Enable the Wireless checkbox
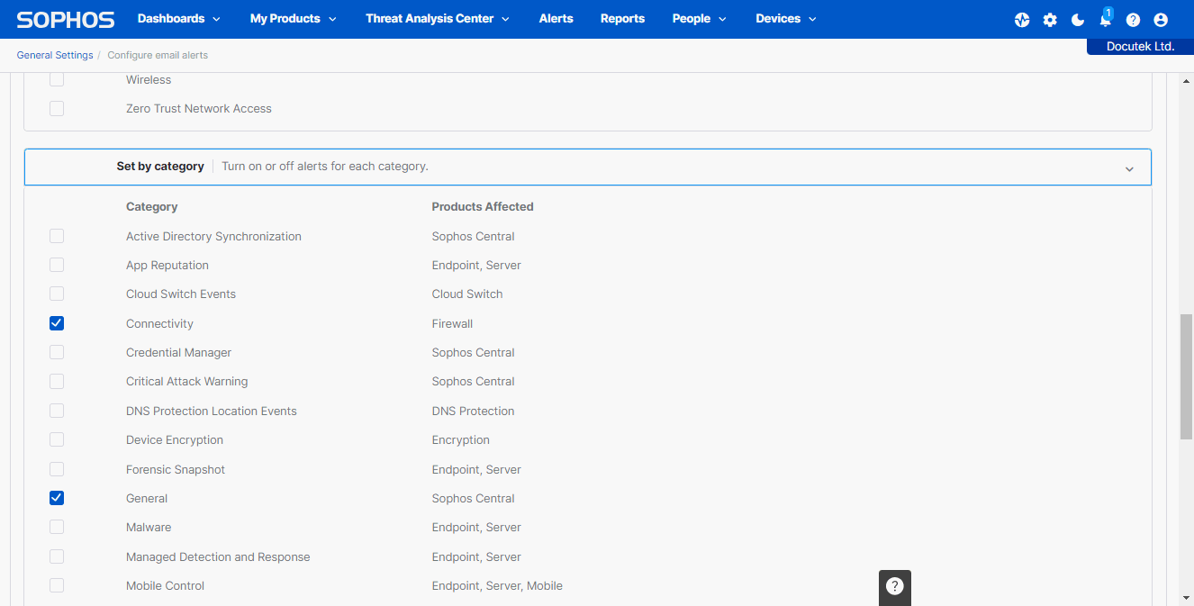1194x606 pixels. (57, 80)
